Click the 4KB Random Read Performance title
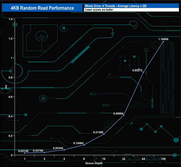 click(42, 8)
